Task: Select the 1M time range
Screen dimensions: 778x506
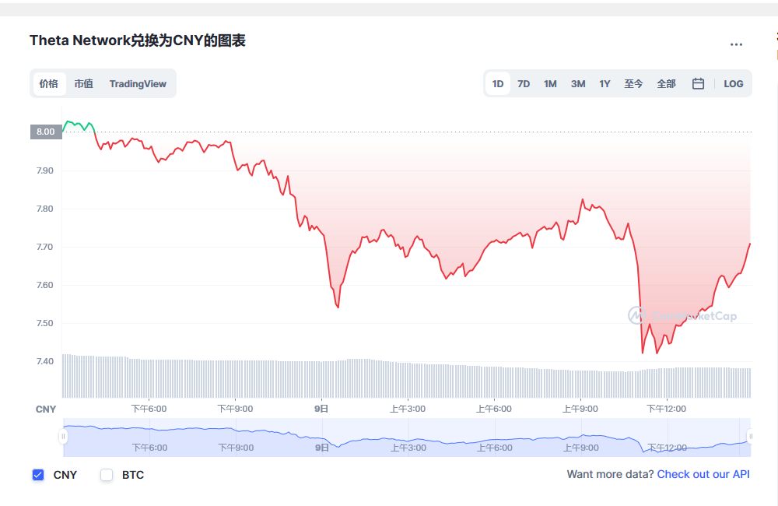Action: (x=550, y=83)
